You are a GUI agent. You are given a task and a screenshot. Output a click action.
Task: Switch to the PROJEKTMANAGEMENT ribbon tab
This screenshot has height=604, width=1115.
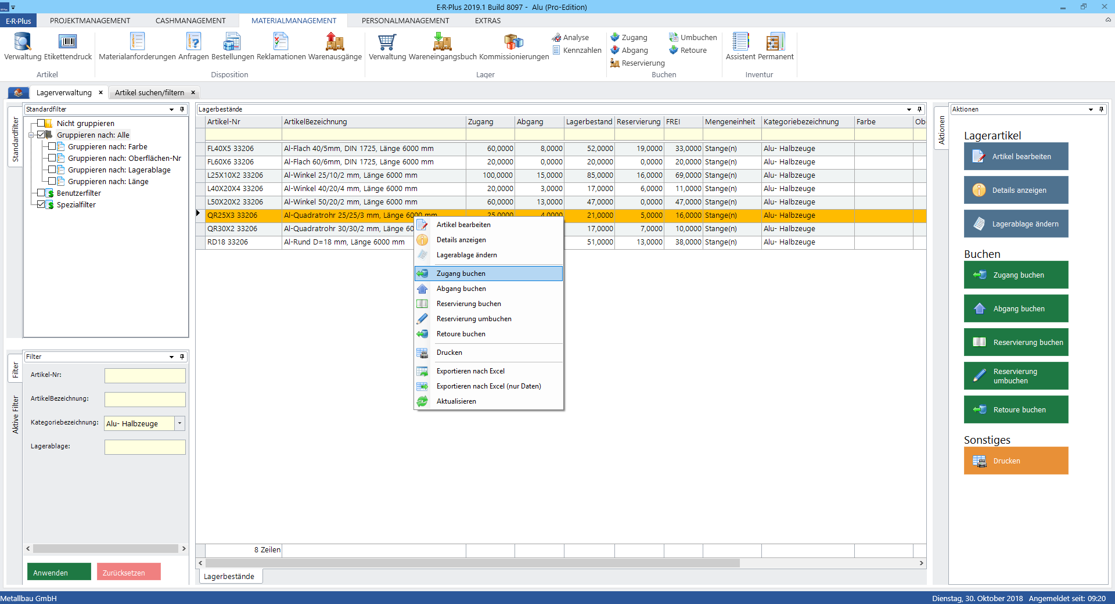pos(90,20)
